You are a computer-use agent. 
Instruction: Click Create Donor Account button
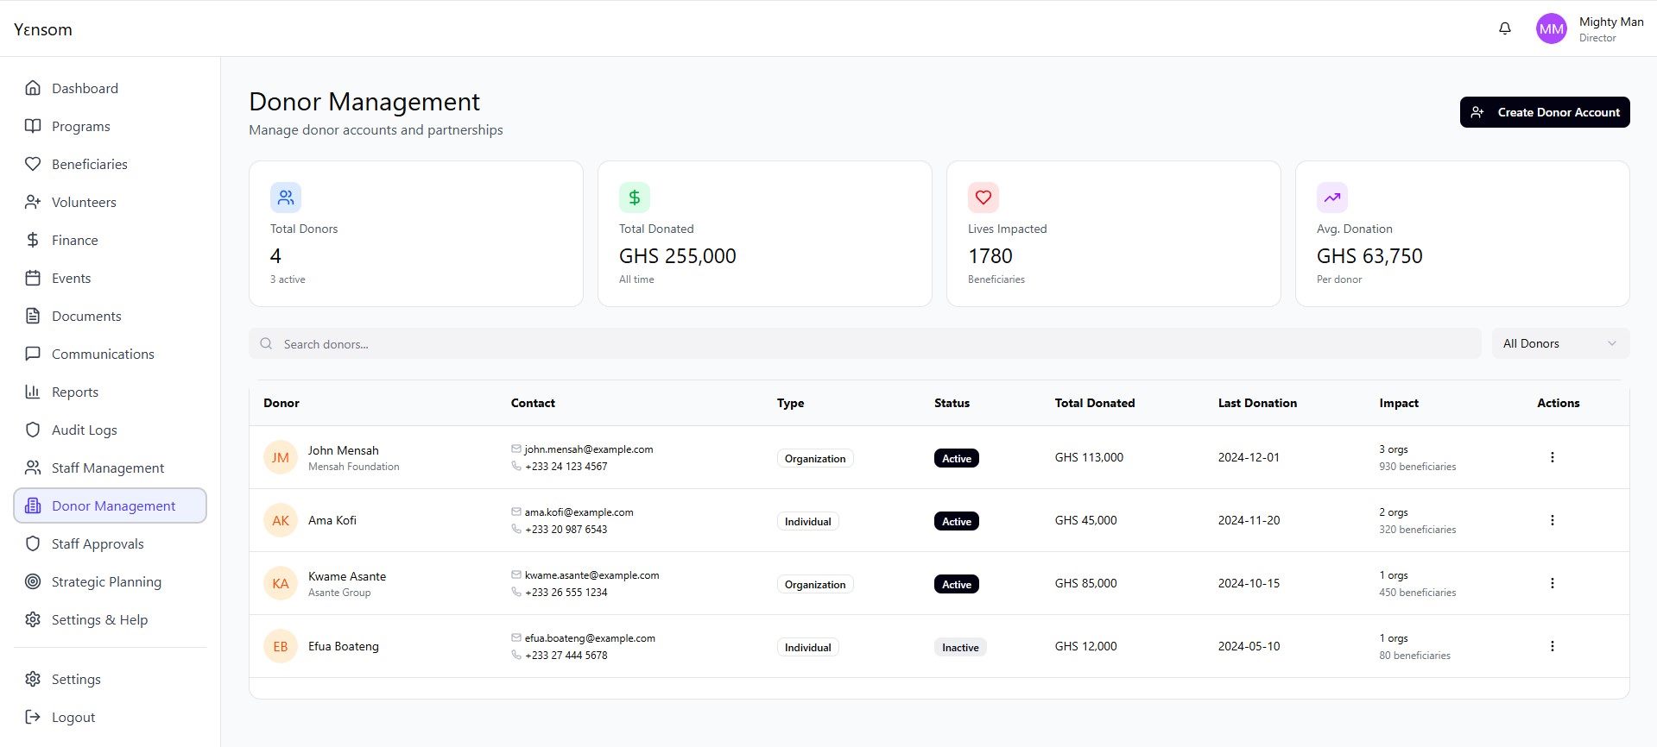click(1545, 112)
